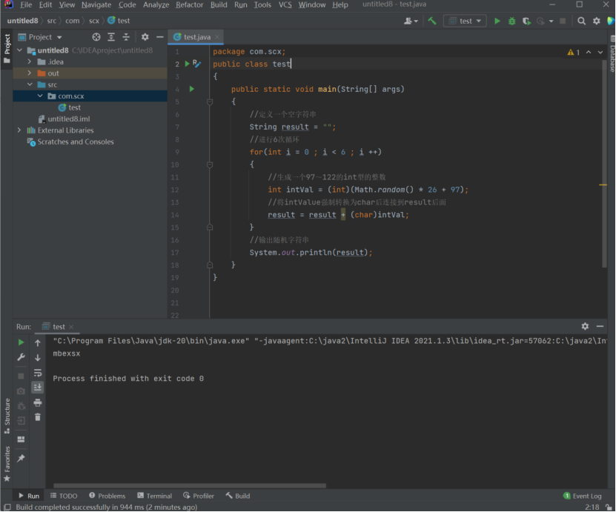Collapse the src folder in tree

click(x=30, y=84)
